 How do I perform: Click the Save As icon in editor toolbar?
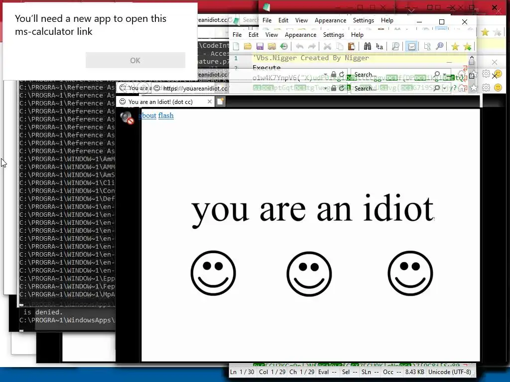271,46
